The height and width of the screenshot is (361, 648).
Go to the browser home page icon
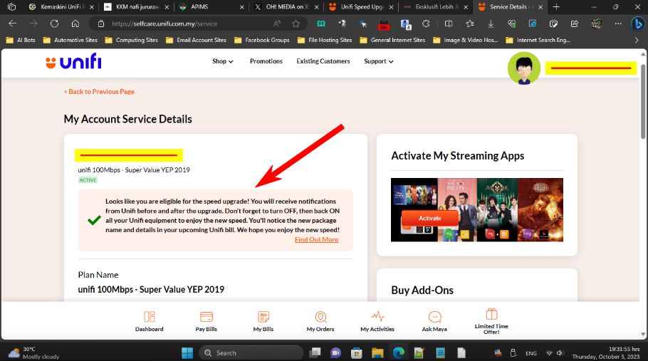tap(75, 23)
